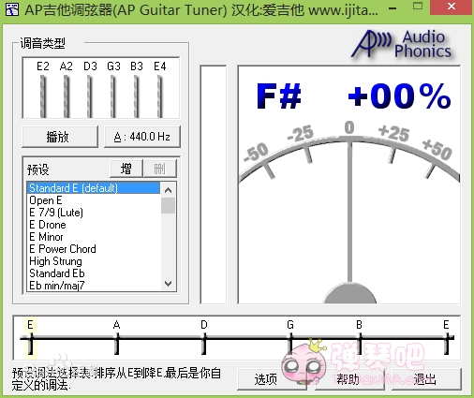Click the vertical input level meter
Viewport: 474px width, 398px height.
pyautogui.click(x=214, y=184)
